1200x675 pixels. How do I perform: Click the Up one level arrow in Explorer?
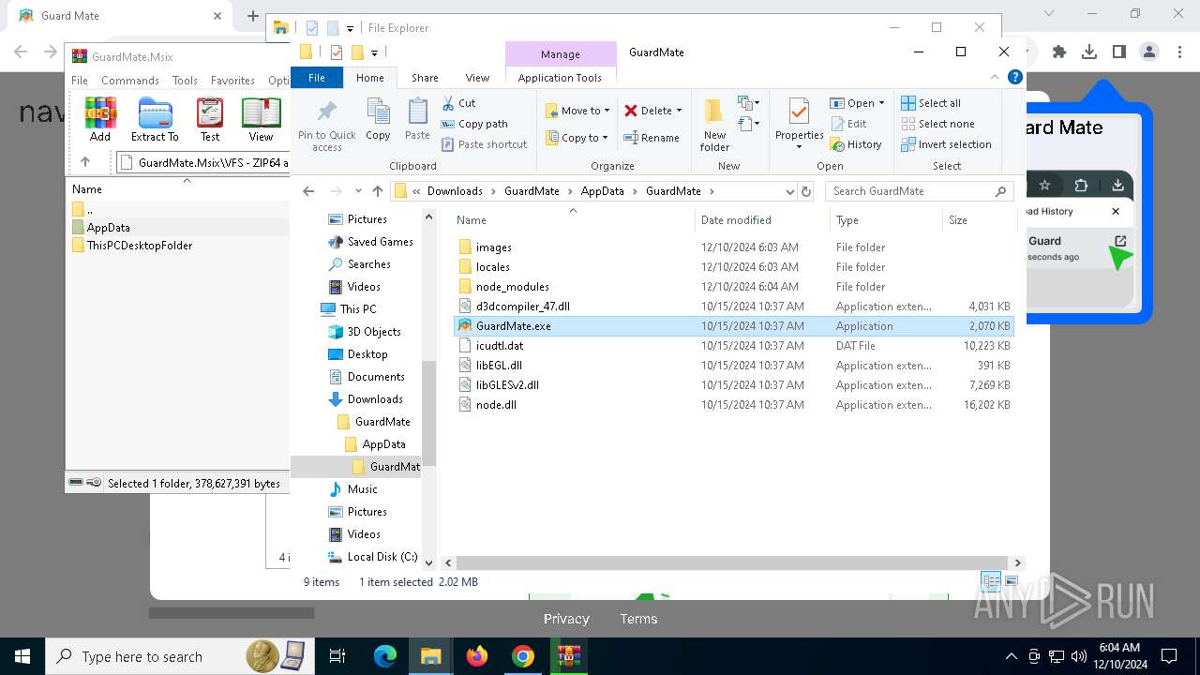pyautogui.click(x=378, y=191)
